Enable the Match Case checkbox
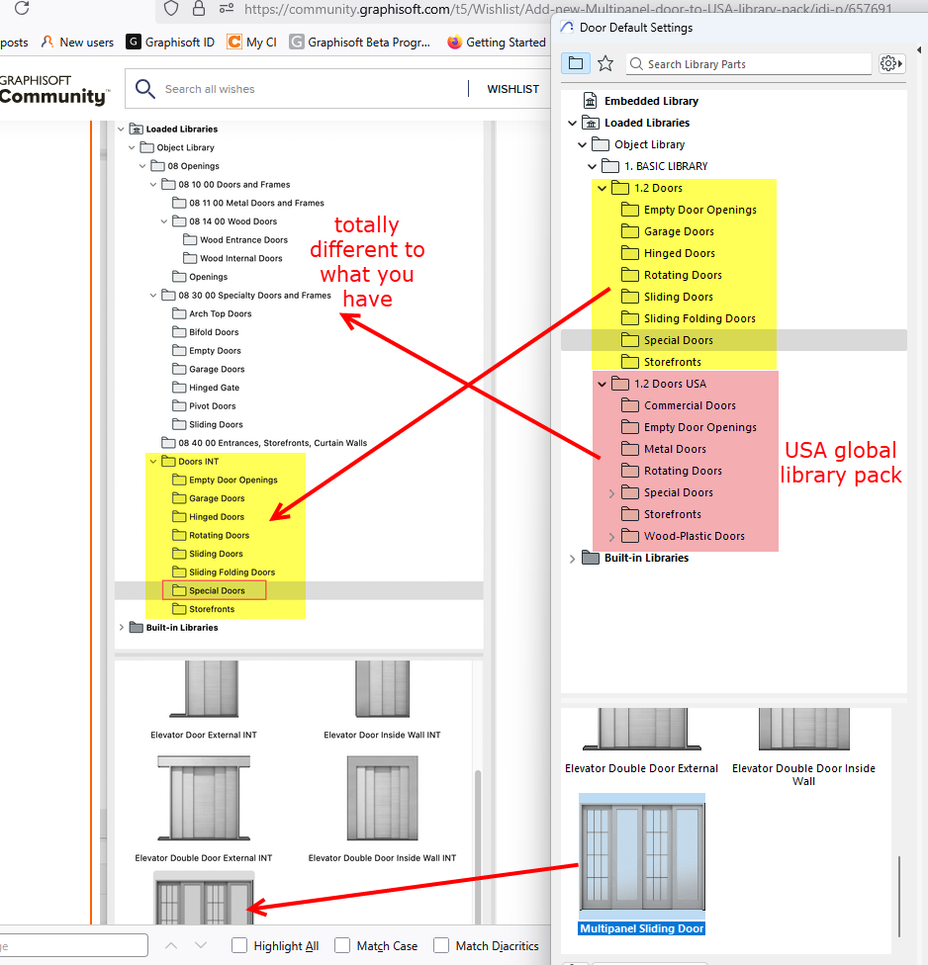Screen dimensions: 928x965 click(x=342, y=945)
